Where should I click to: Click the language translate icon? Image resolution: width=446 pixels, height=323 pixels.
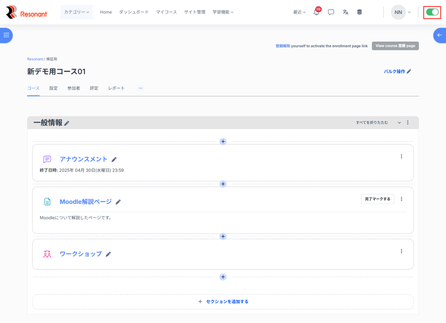tap(345, 12)
